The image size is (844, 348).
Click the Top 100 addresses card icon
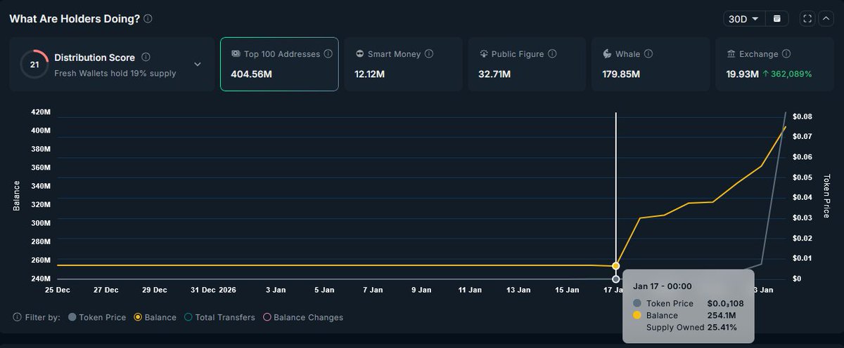coord(236,54)
